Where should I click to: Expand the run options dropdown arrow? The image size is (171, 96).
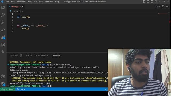(x=159, y=6)
